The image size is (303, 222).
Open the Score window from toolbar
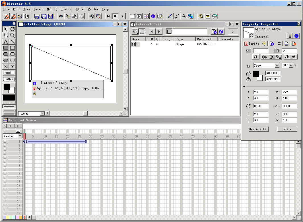coord(146,16)
